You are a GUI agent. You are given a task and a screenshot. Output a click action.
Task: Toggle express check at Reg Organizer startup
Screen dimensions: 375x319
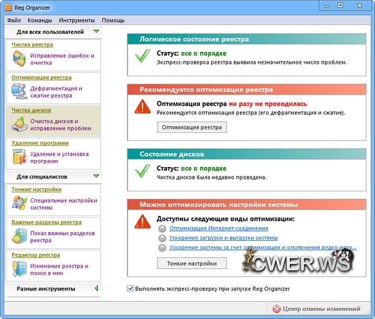coord(131,288)
